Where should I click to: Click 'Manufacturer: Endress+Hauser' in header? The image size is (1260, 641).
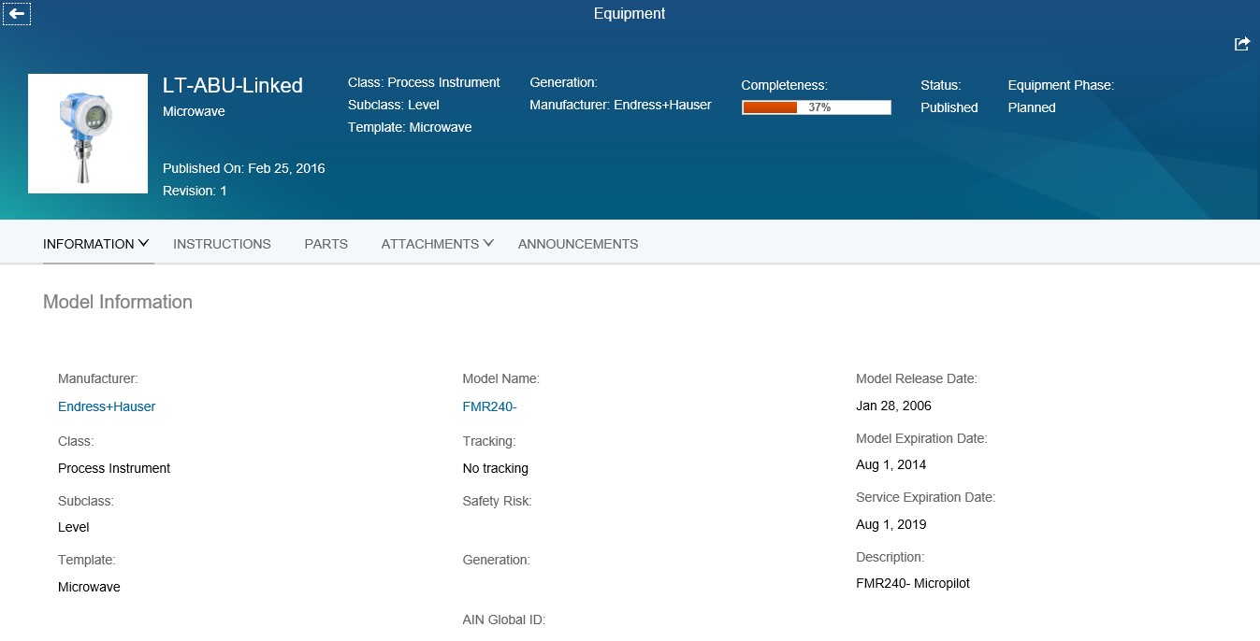coord(620,105)
